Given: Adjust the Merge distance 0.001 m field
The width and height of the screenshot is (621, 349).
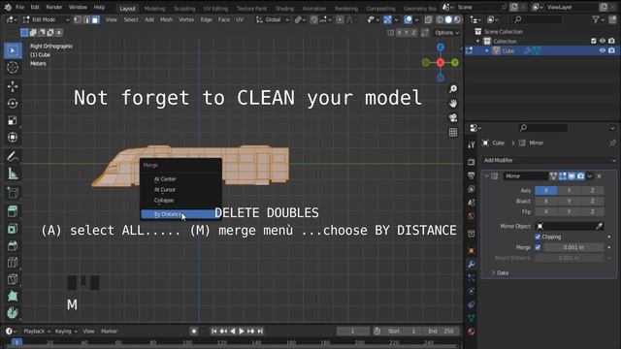Looking at the screenshot, I should [573, 247].
